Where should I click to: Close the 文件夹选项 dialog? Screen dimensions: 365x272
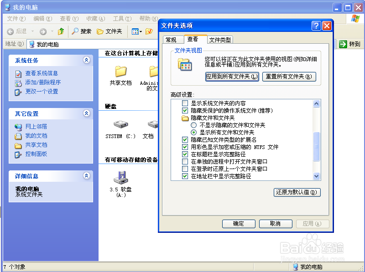tap(327, 26)
